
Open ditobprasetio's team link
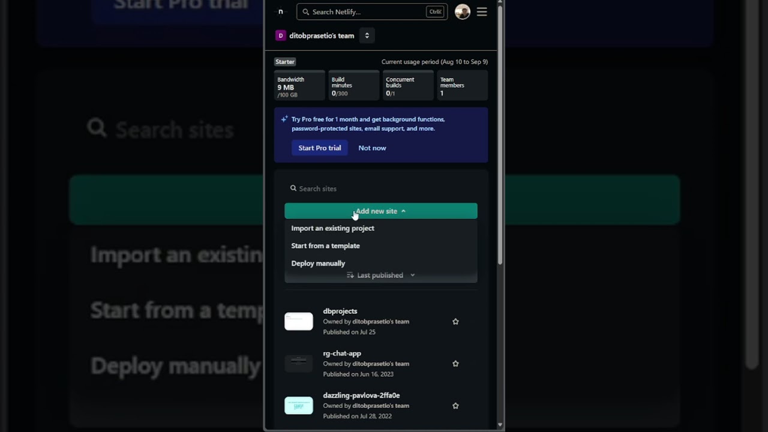tap(322, 35)
